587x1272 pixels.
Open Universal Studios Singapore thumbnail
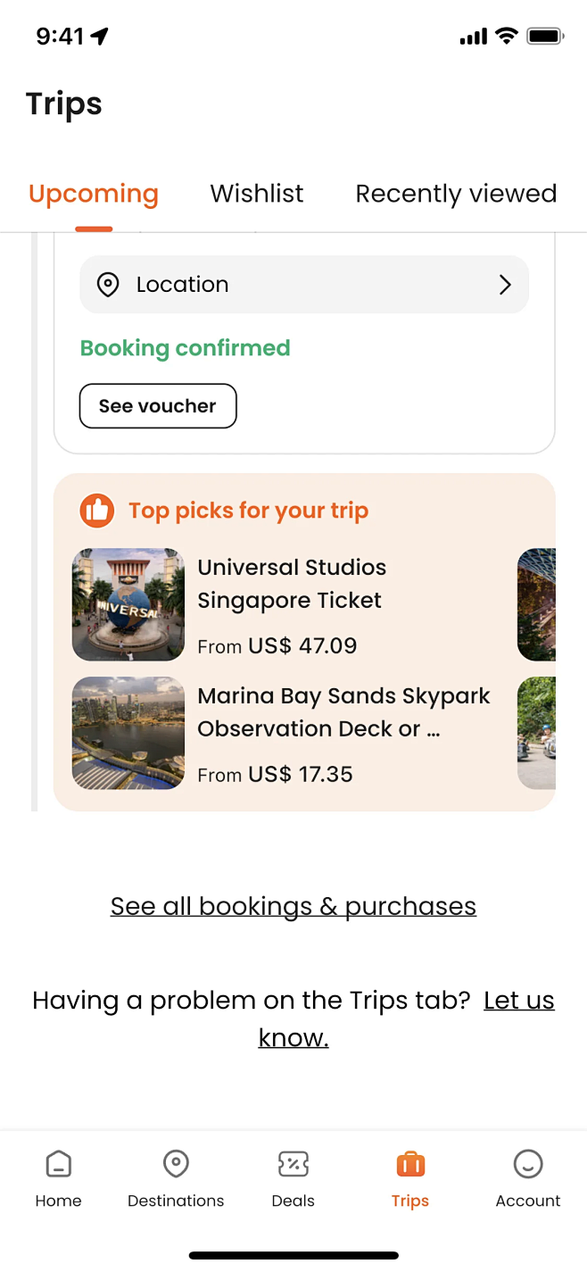pos(128,604)
